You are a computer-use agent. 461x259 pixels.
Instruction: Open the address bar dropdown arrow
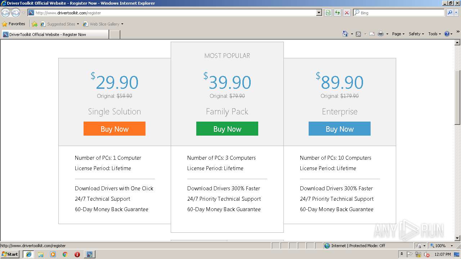pos(319,13)
